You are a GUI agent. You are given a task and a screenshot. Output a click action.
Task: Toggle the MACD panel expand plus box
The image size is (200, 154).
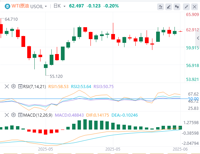pos(20,115)
